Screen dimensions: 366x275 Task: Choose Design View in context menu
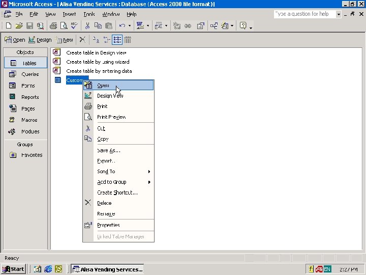pyautogui.click(x=118, y=96)
